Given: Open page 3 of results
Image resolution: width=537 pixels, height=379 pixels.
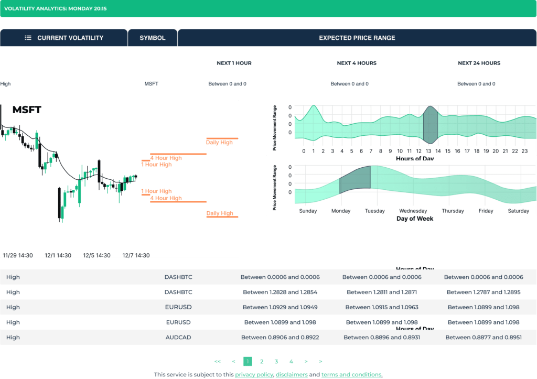Looking at the screenshot, I should point(276,361).
